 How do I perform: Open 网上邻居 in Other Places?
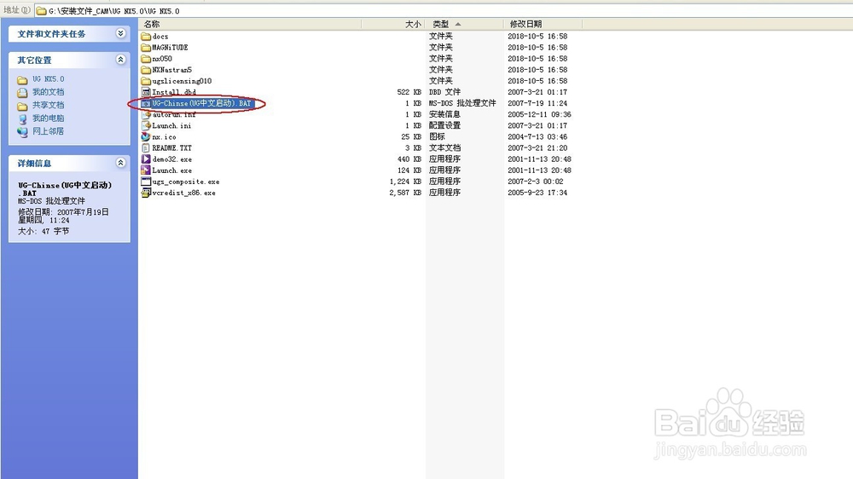click(49, 131)
